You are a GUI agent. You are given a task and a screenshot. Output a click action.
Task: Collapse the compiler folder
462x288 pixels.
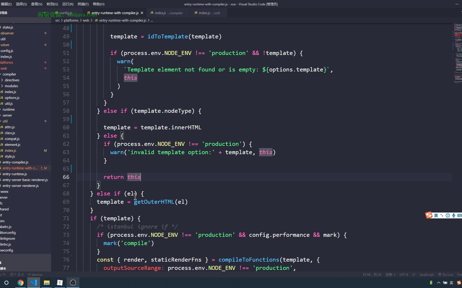coord(9,74)
